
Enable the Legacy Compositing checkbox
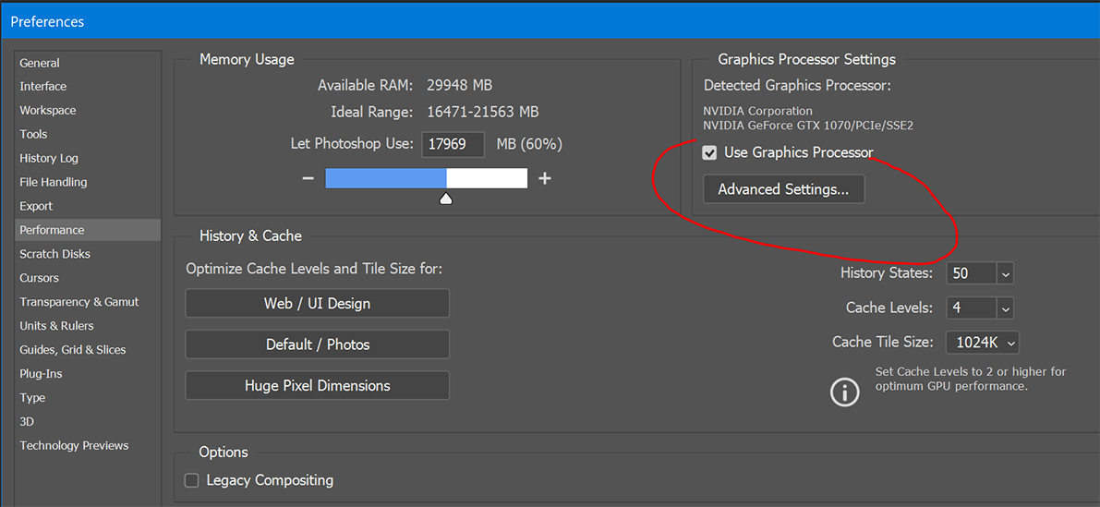[192, 480]
